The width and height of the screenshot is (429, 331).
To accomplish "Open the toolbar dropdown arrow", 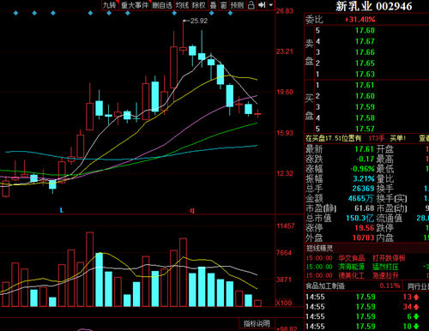I will [271, 5].
